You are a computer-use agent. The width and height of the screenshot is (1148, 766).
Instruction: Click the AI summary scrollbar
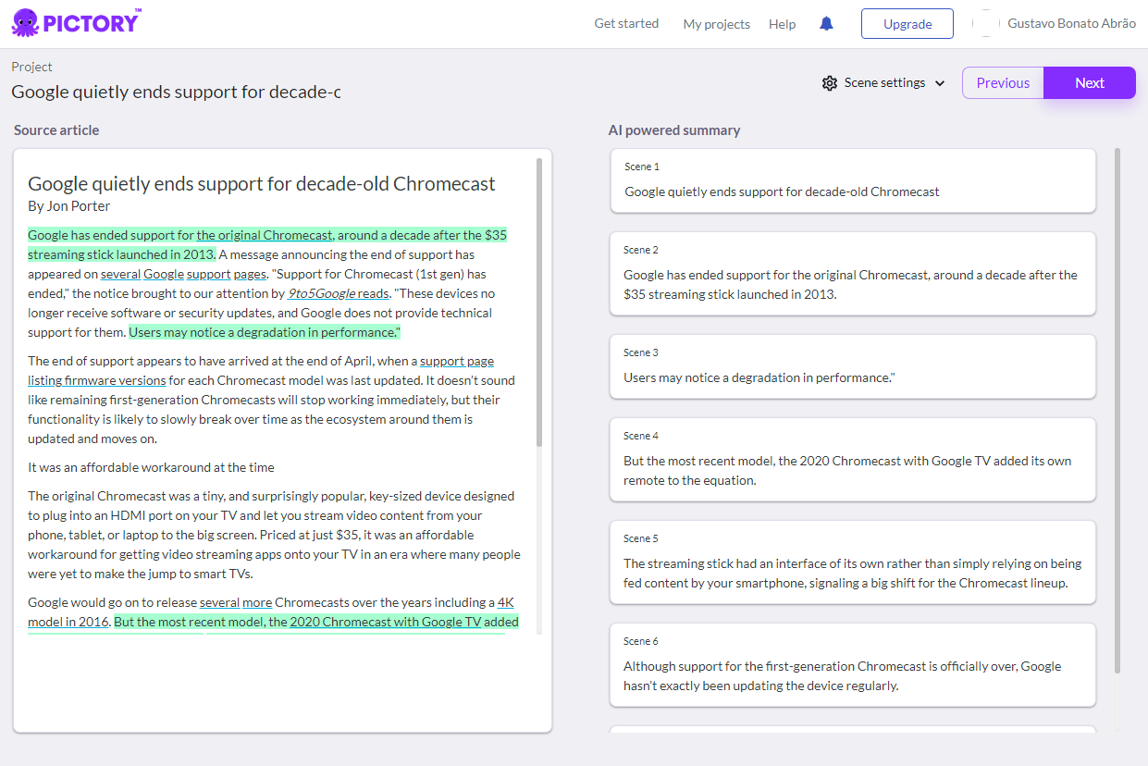tap(1117, 410)
